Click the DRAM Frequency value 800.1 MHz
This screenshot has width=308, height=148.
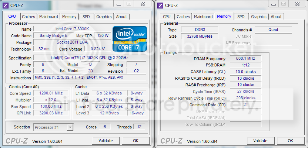245,58
